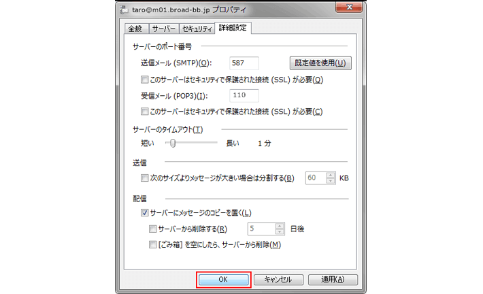Select the セキュリティ tab
Screen dimensions: 483x294
196,29
